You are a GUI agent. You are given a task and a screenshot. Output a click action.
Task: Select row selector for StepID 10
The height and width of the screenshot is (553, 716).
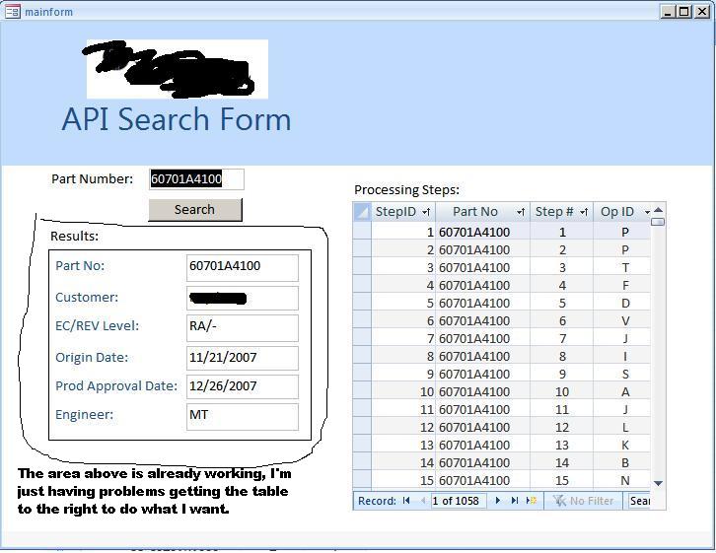pyautogui.click(x=362, y=391)
